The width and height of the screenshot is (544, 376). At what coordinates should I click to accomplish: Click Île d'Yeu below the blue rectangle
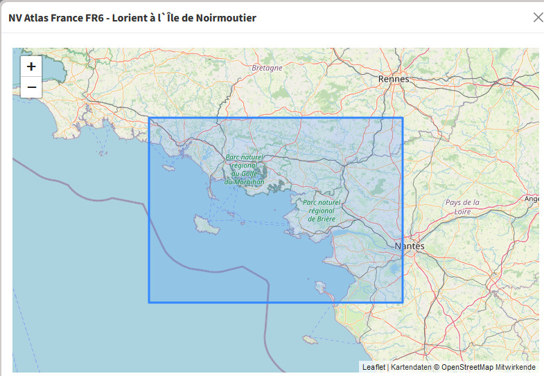point(310,339)
